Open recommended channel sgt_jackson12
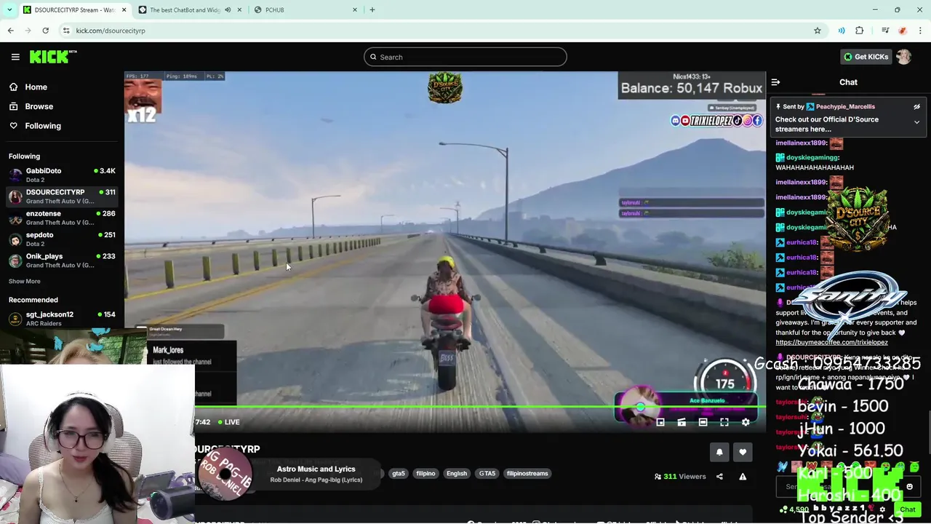The image size is (931, 524). click(x=62, y=318)
